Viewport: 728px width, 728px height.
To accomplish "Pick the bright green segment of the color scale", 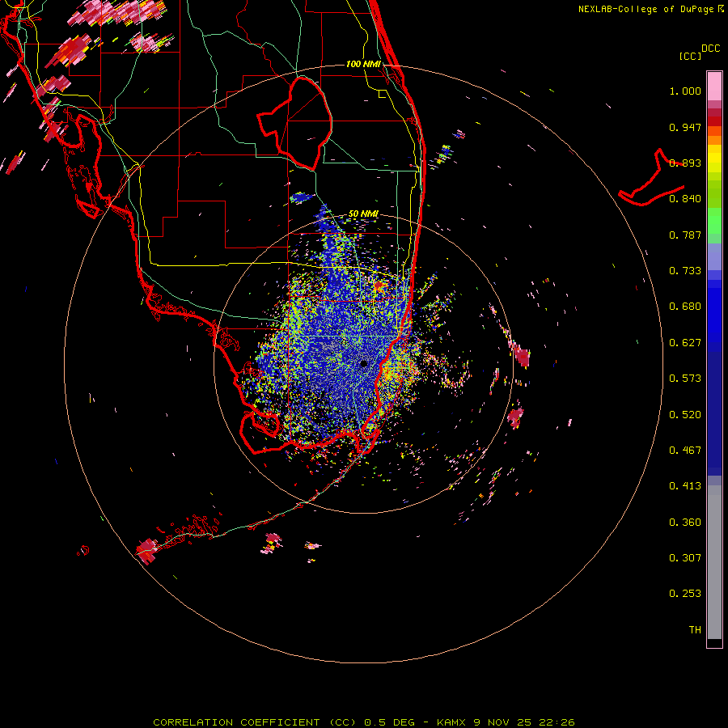I will (x=714, y=221).
